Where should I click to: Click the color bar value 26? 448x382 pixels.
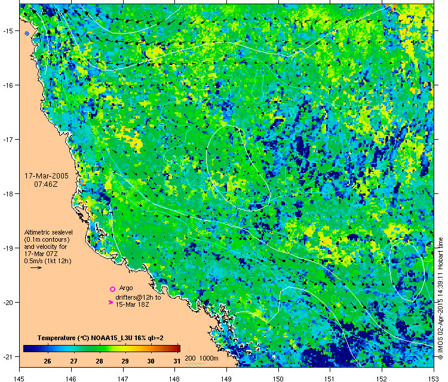47,361
